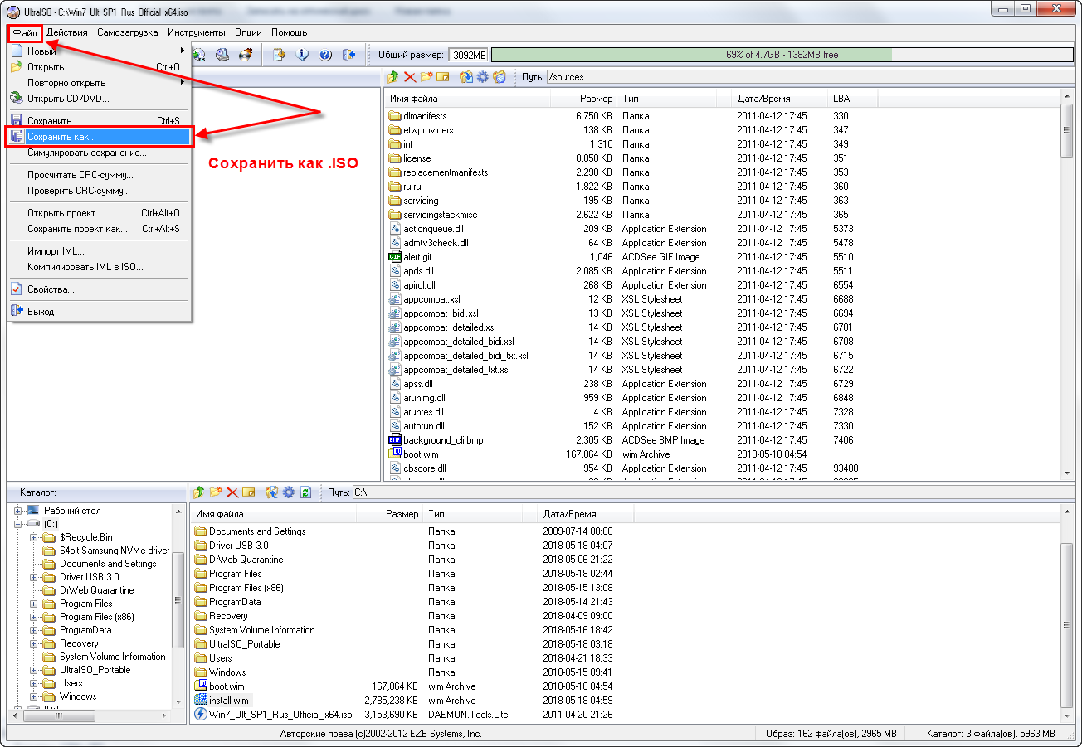Open the Действия menu
This screenshot has height=747, width=1082.
66,32
